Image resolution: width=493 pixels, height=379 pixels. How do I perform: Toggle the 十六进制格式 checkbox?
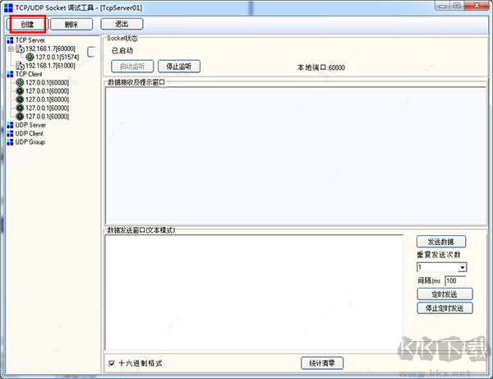pos(113,363)
